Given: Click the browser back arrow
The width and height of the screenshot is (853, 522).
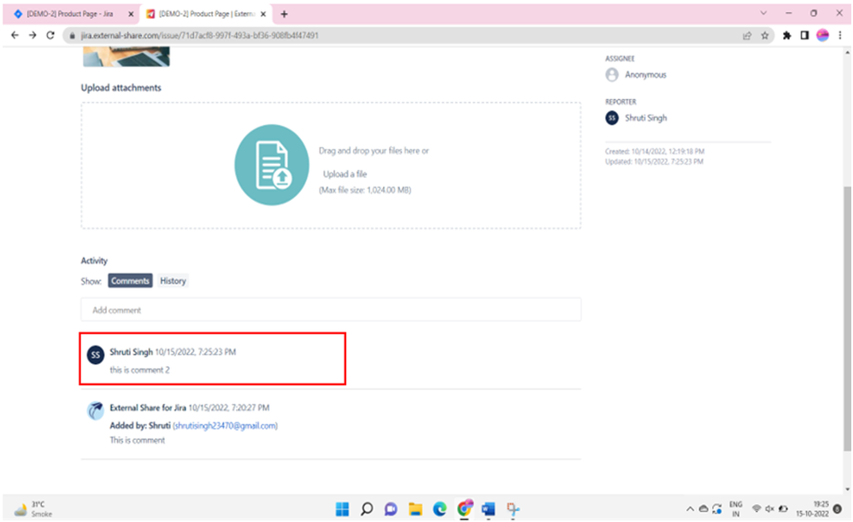Looking at the screenshot, I should pos(15,35).
